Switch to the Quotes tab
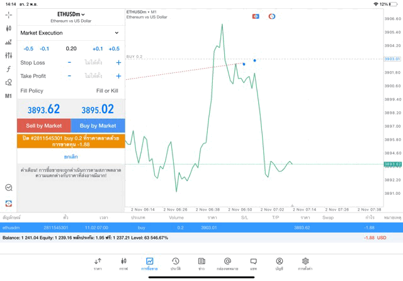The image size is (403, 281). coord(98,264)
